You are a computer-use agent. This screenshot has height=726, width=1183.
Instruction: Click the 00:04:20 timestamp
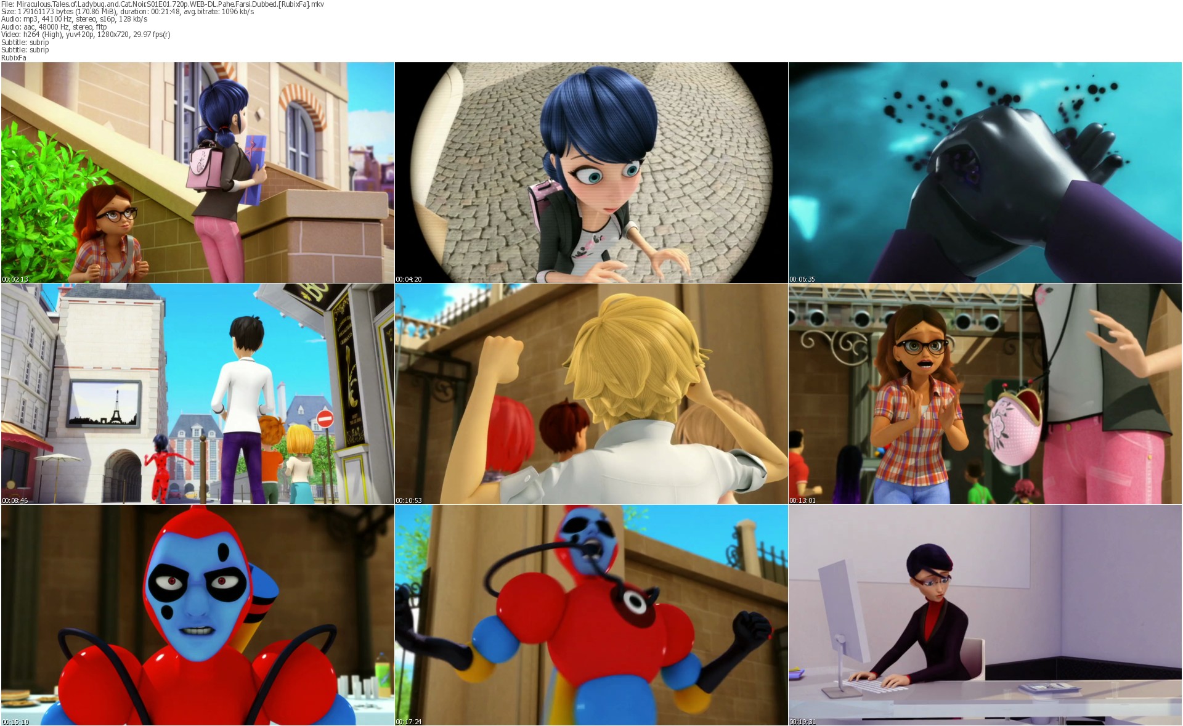[x=409, y=279]
